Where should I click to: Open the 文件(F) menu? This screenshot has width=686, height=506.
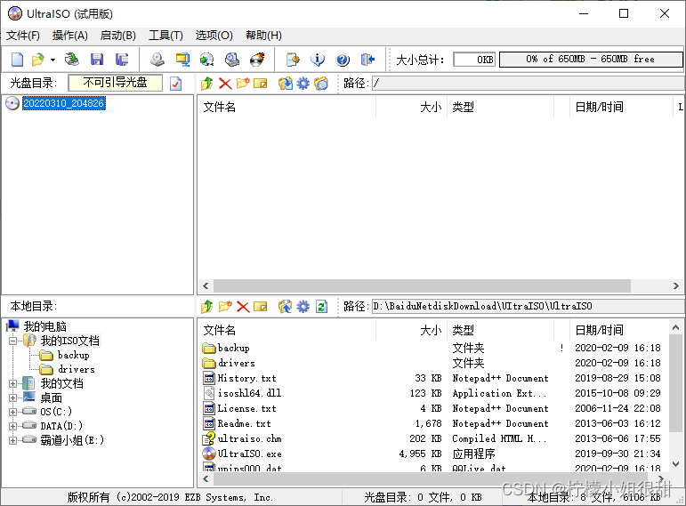(23, 36)
